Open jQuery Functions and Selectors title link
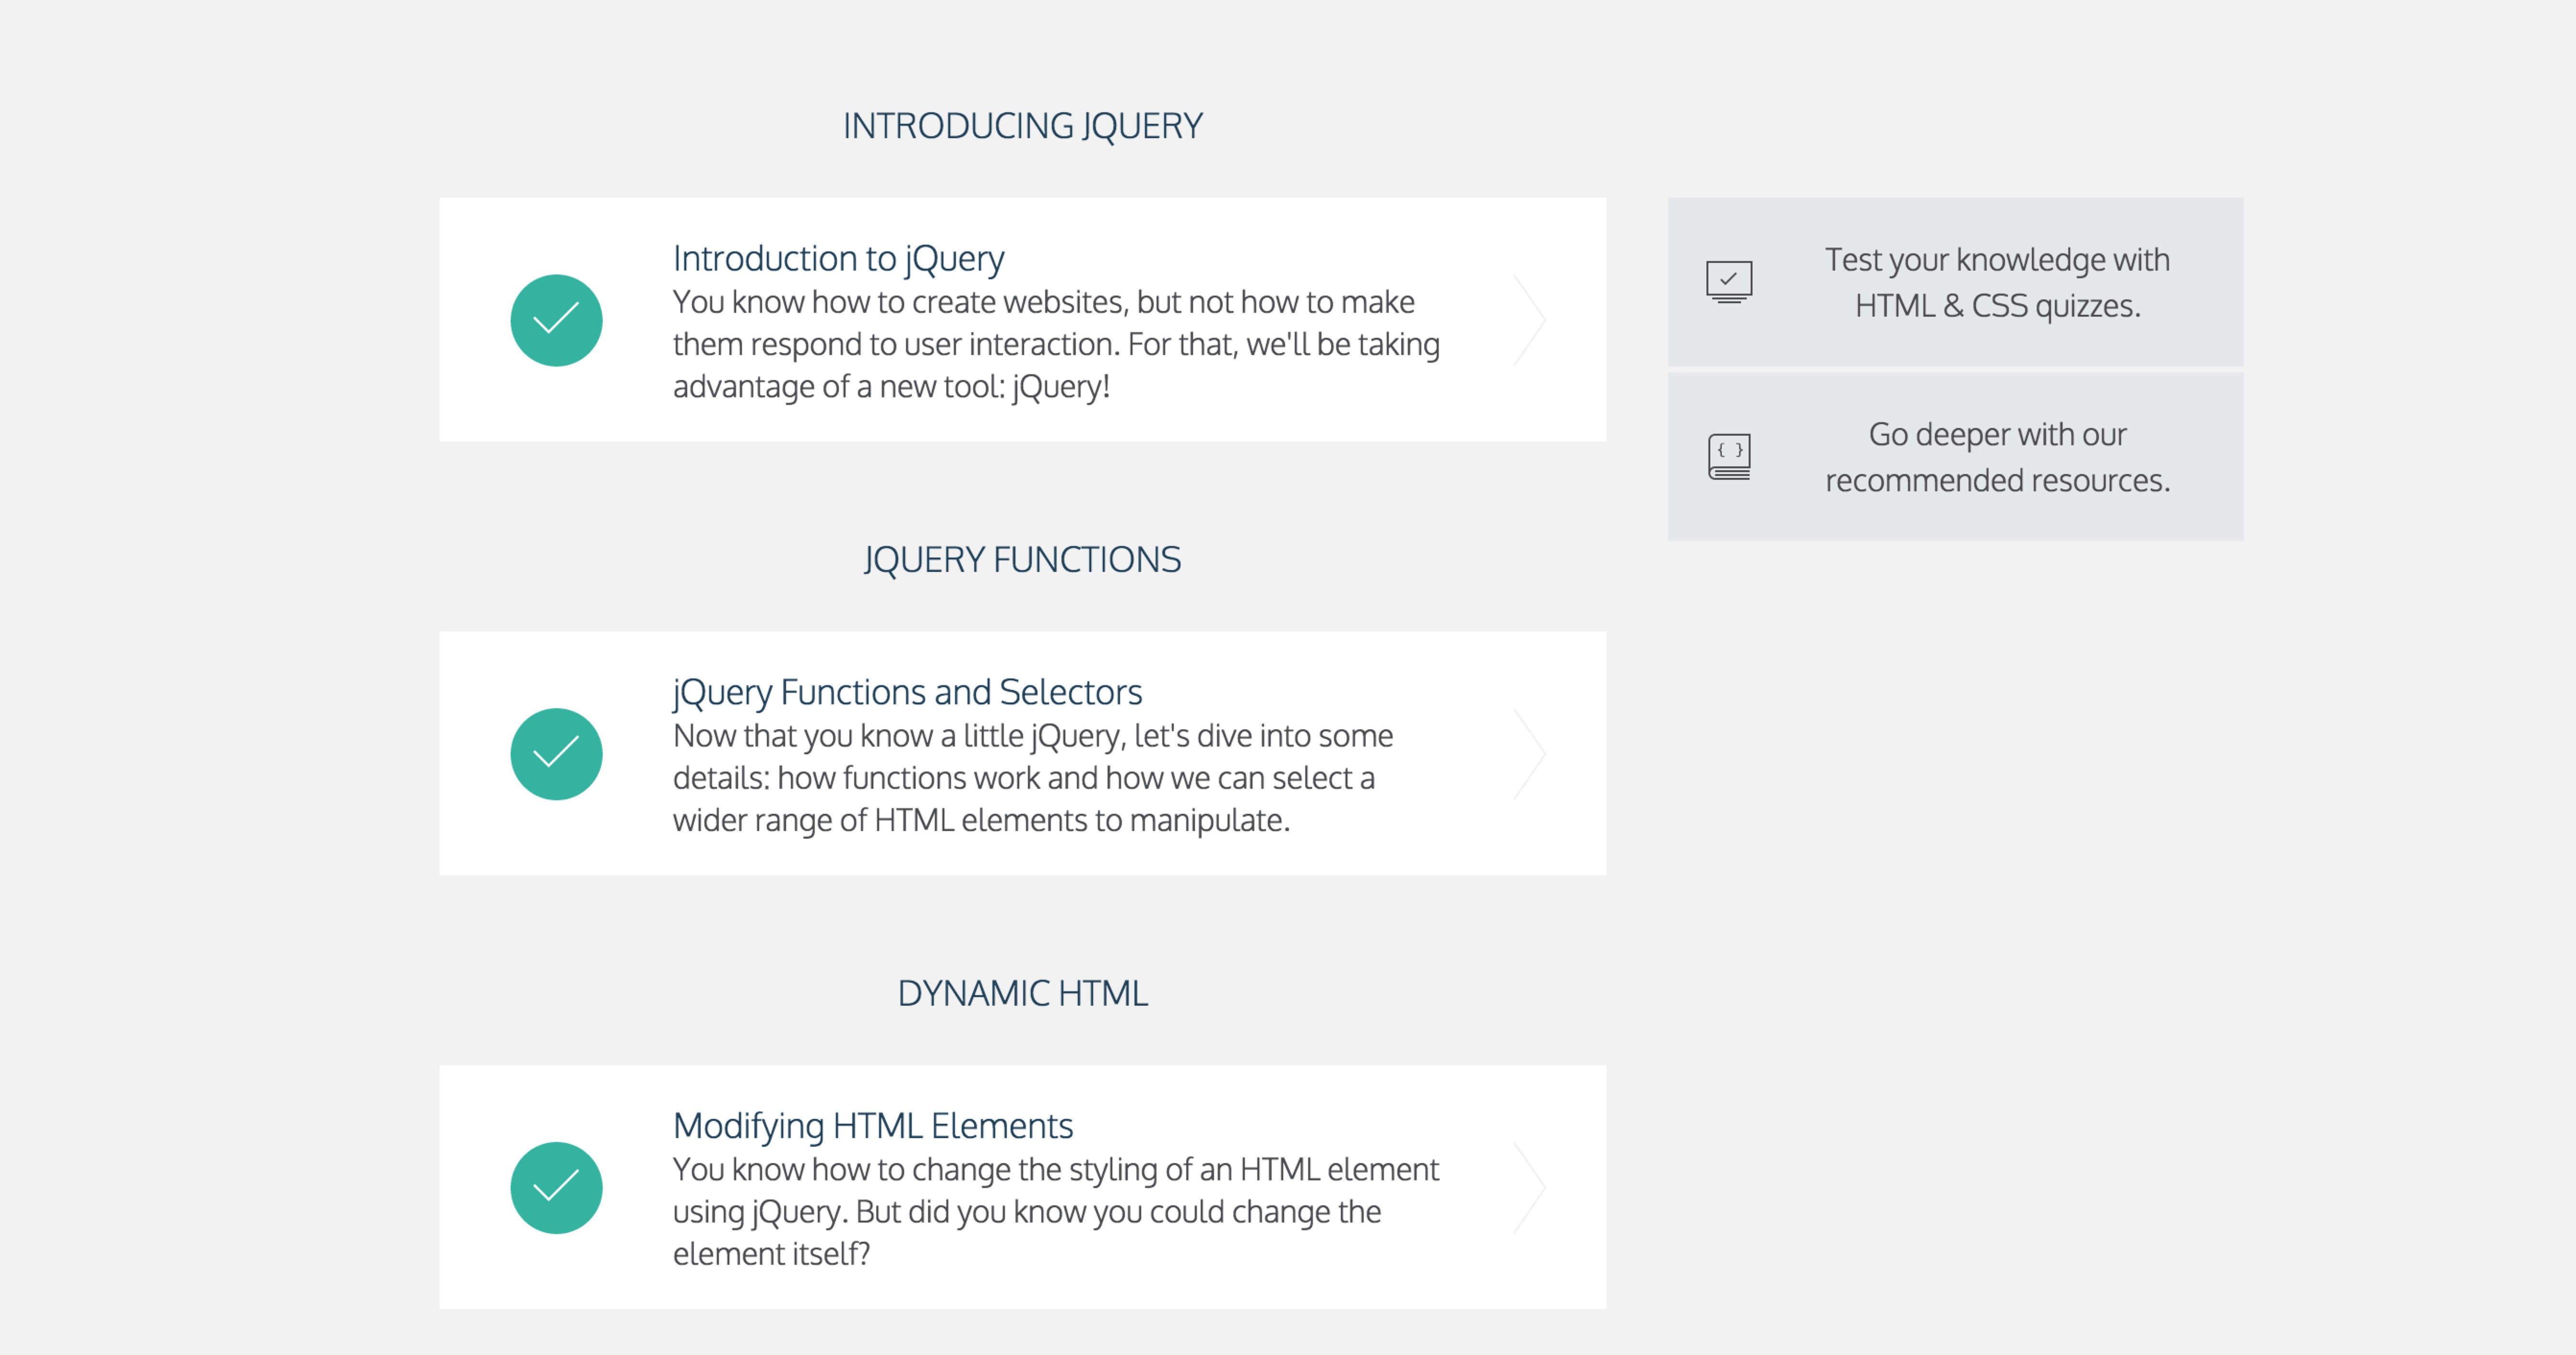 [906, 692]
